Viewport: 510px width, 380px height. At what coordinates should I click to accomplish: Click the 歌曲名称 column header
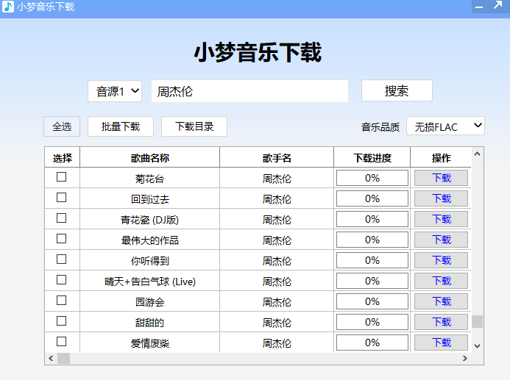coord(149,158)
